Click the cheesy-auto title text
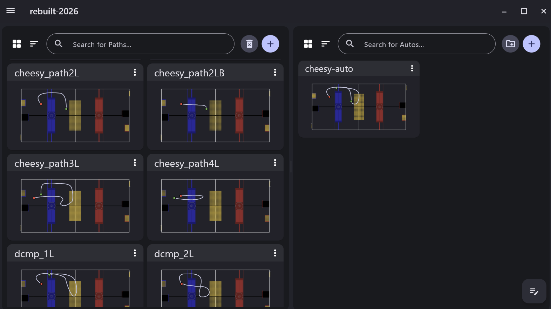This screenshot has width=551, height=309. 329,69
